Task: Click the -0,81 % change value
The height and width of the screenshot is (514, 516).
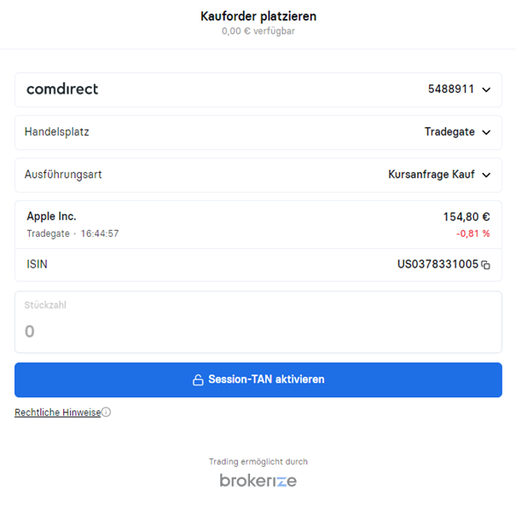Action: 473,234
